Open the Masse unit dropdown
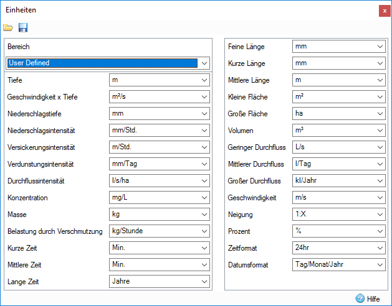Viewport: 392px width, 306px height. pos(204,215)
